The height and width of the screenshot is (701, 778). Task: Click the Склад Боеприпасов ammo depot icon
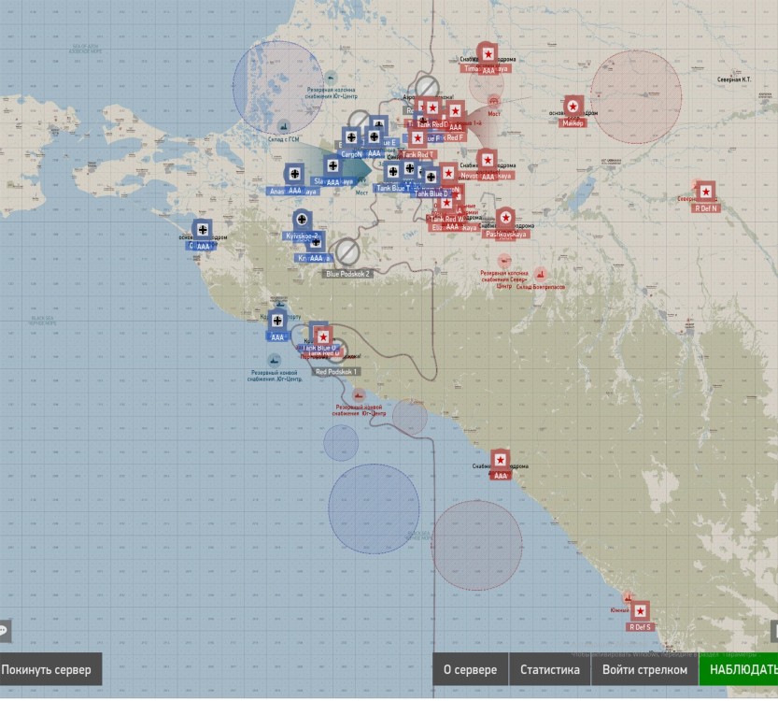[541, 274]
